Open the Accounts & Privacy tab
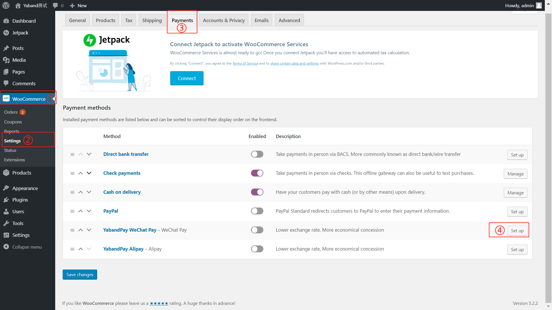Viewport: 552px width, 310px height. pos(224,20)
